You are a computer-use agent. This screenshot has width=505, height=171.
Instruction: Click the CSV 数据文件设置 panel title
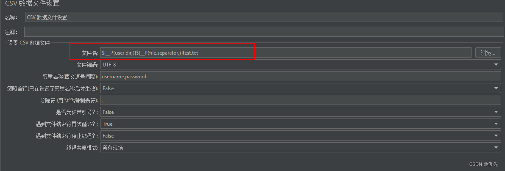[x=32, y=4]
